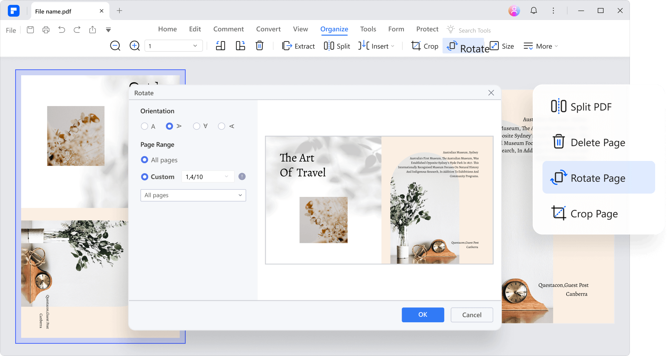Select the Custom page range radio
667x356 pixels.
[145, 177]
